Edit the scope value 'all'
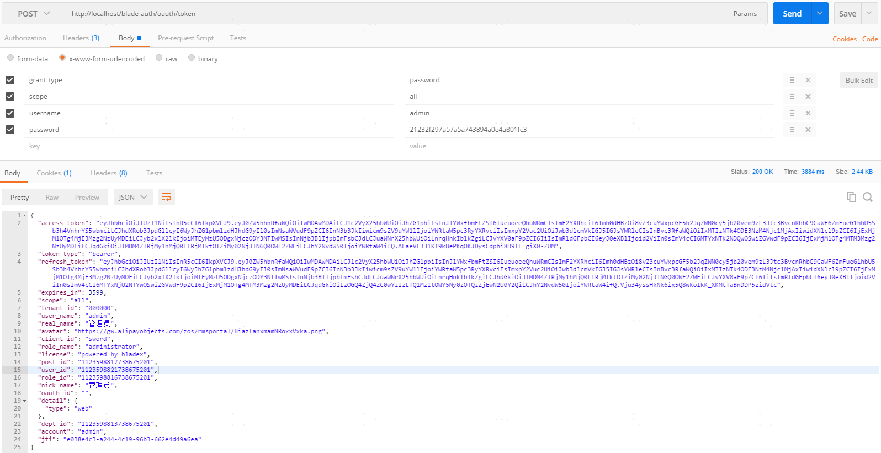The height and width of the screenshot is (453, 881). click(x=589, y=97)
